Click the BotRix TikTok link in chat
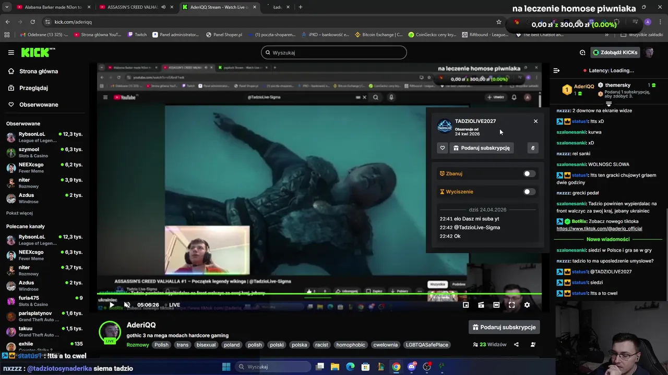The image size is (668, 375). 599,229
